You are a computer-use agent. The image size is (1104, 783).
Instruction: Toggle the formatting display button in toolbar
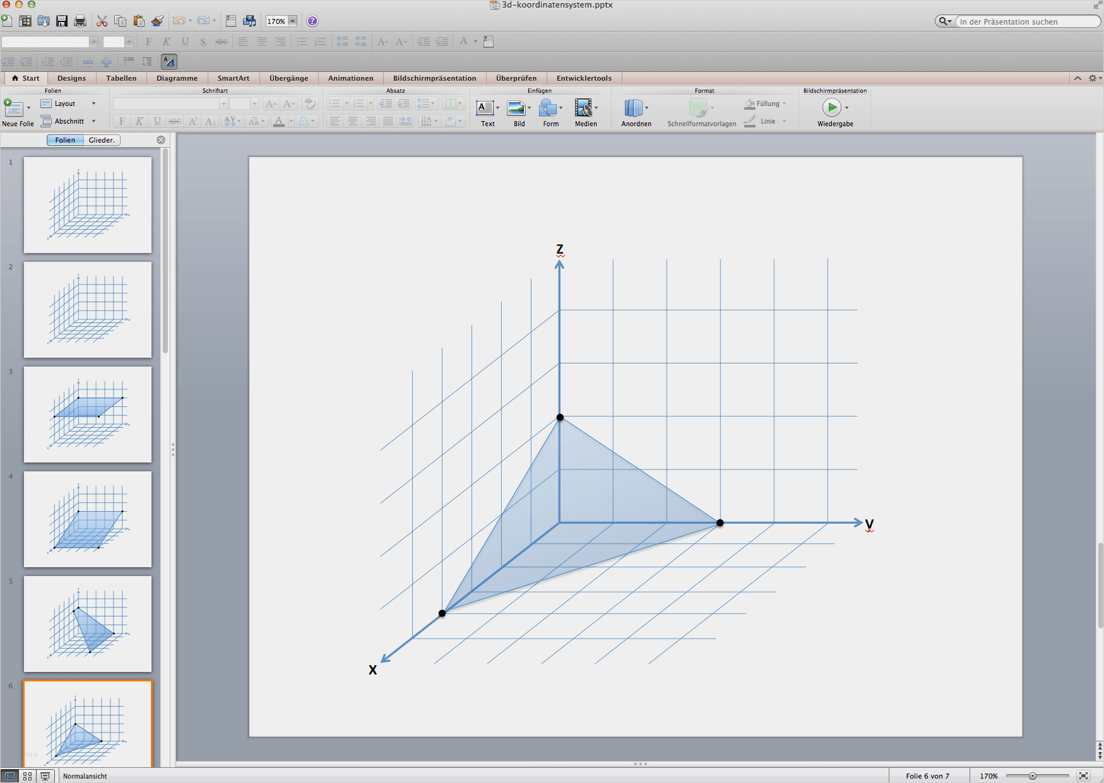tap(169, 62)
